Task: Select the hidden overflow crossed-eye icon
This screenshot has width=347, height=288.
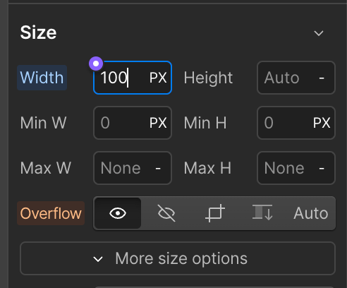Action: [166, 213]
